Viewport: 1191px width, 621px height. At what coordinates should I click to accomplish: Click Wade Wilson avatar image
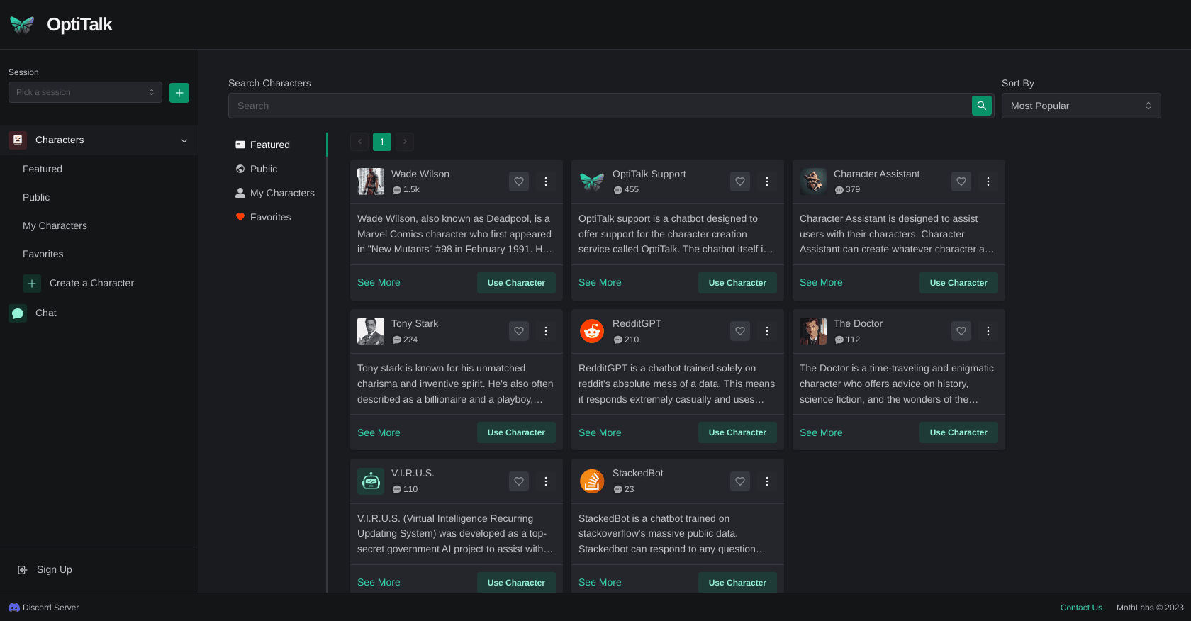371,181
